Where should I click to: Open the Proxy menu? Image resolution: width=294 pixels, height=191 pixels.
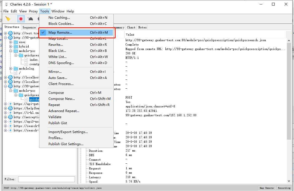(33, 11)
